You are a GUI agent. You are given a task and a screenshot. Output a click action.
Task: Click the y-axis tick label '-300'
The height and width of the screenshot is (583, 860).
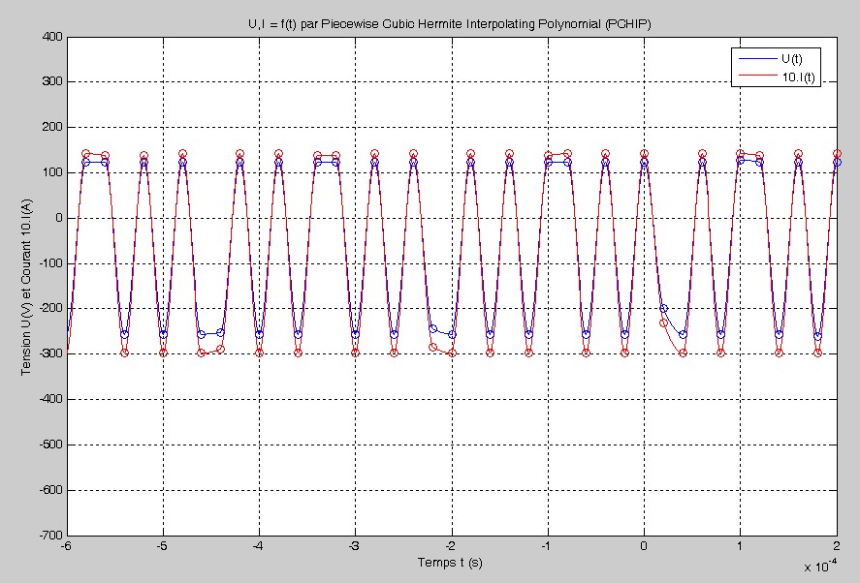pyautogui.click(x=50, y=354)
